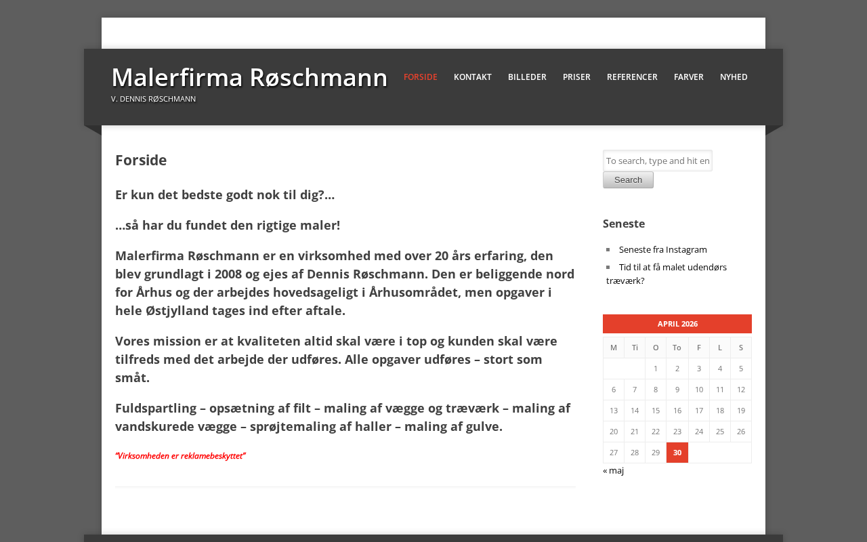Click the "To" weekday column header
The width and height of the screenshot is (867, 542).
[677, 348]
